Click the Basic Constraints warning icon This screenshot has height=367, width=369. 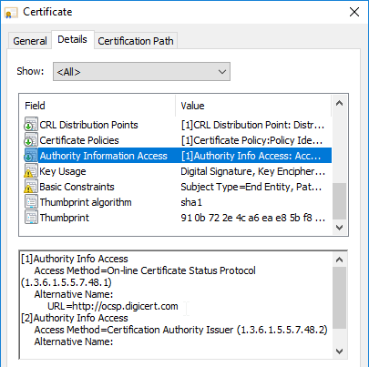point(31,187)
